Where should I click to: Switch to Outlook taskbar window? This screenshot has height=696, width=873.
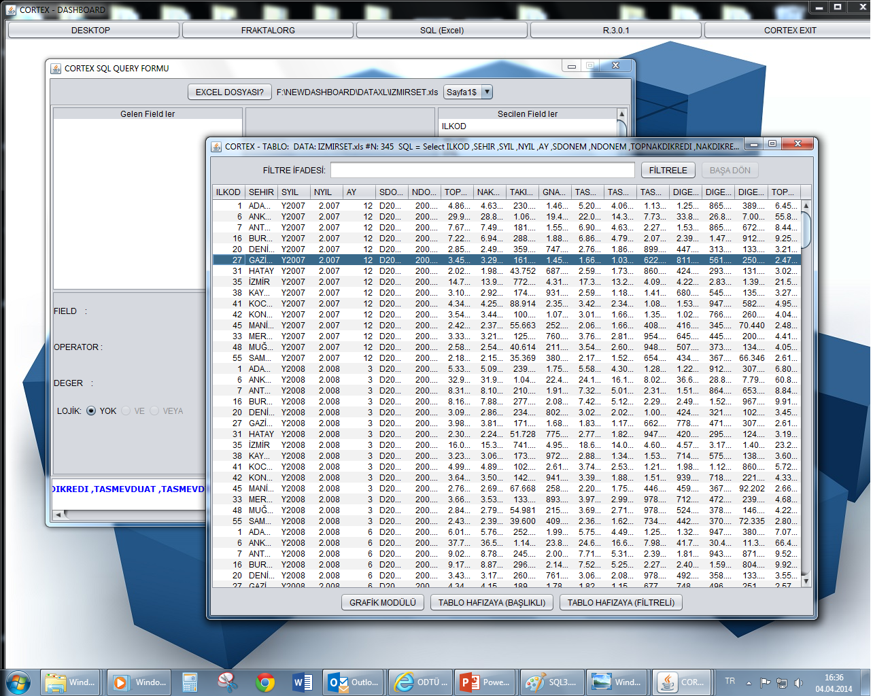tap(353, 682)
